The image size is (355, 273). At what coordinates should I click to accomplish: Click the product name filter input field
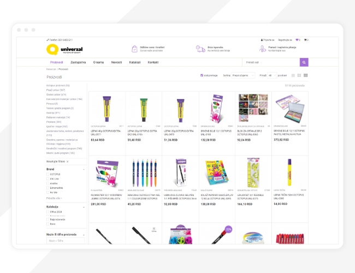point(66,241)
